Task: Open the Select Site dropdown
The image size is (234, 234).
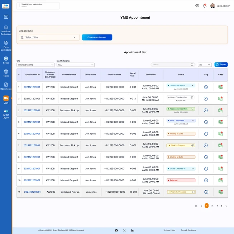Action: pos(49,37)
